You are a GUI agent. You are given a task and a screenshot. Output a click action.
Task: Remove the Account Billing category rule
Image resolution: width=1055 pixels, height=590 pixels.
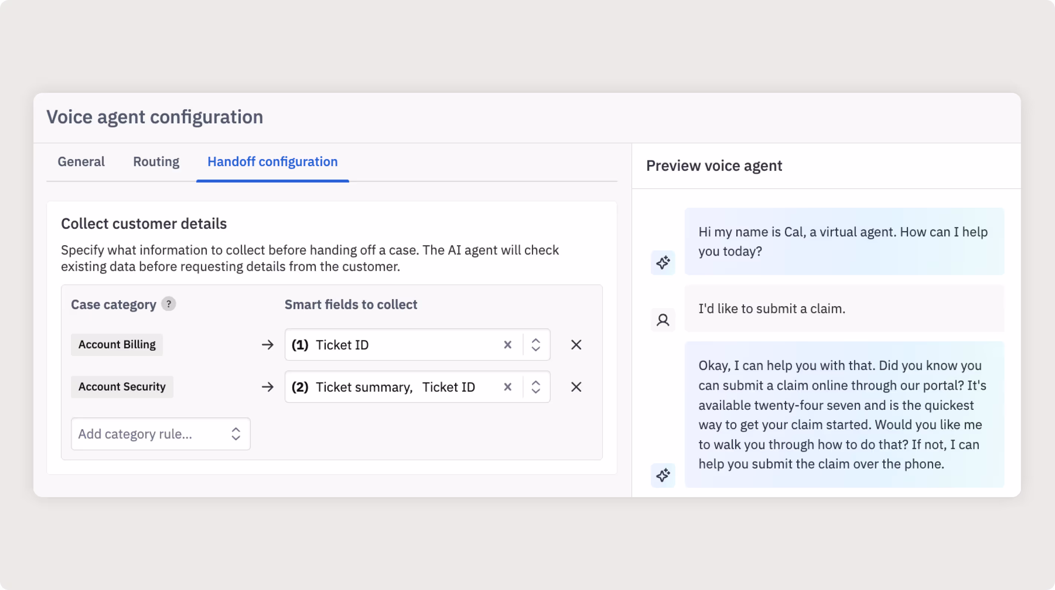pos(576,344)
